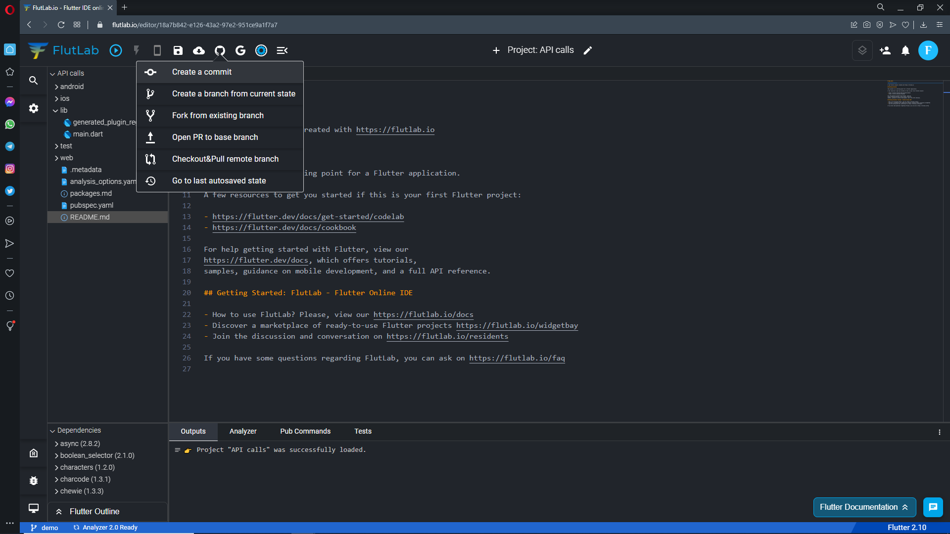Open the home panel icon in sidebar
Image resolution: width=950 pixels, height=534 pixels.
coord(34,453)
